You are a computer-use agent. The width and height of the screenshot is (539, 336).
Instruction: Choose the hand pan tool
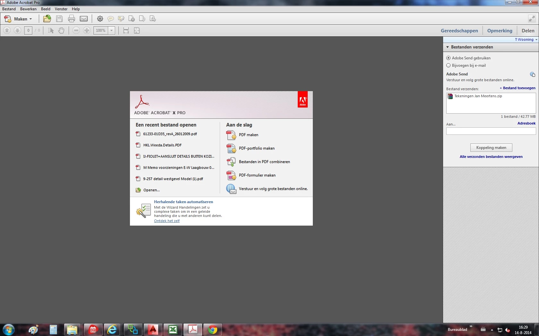[x=61, y=30]
